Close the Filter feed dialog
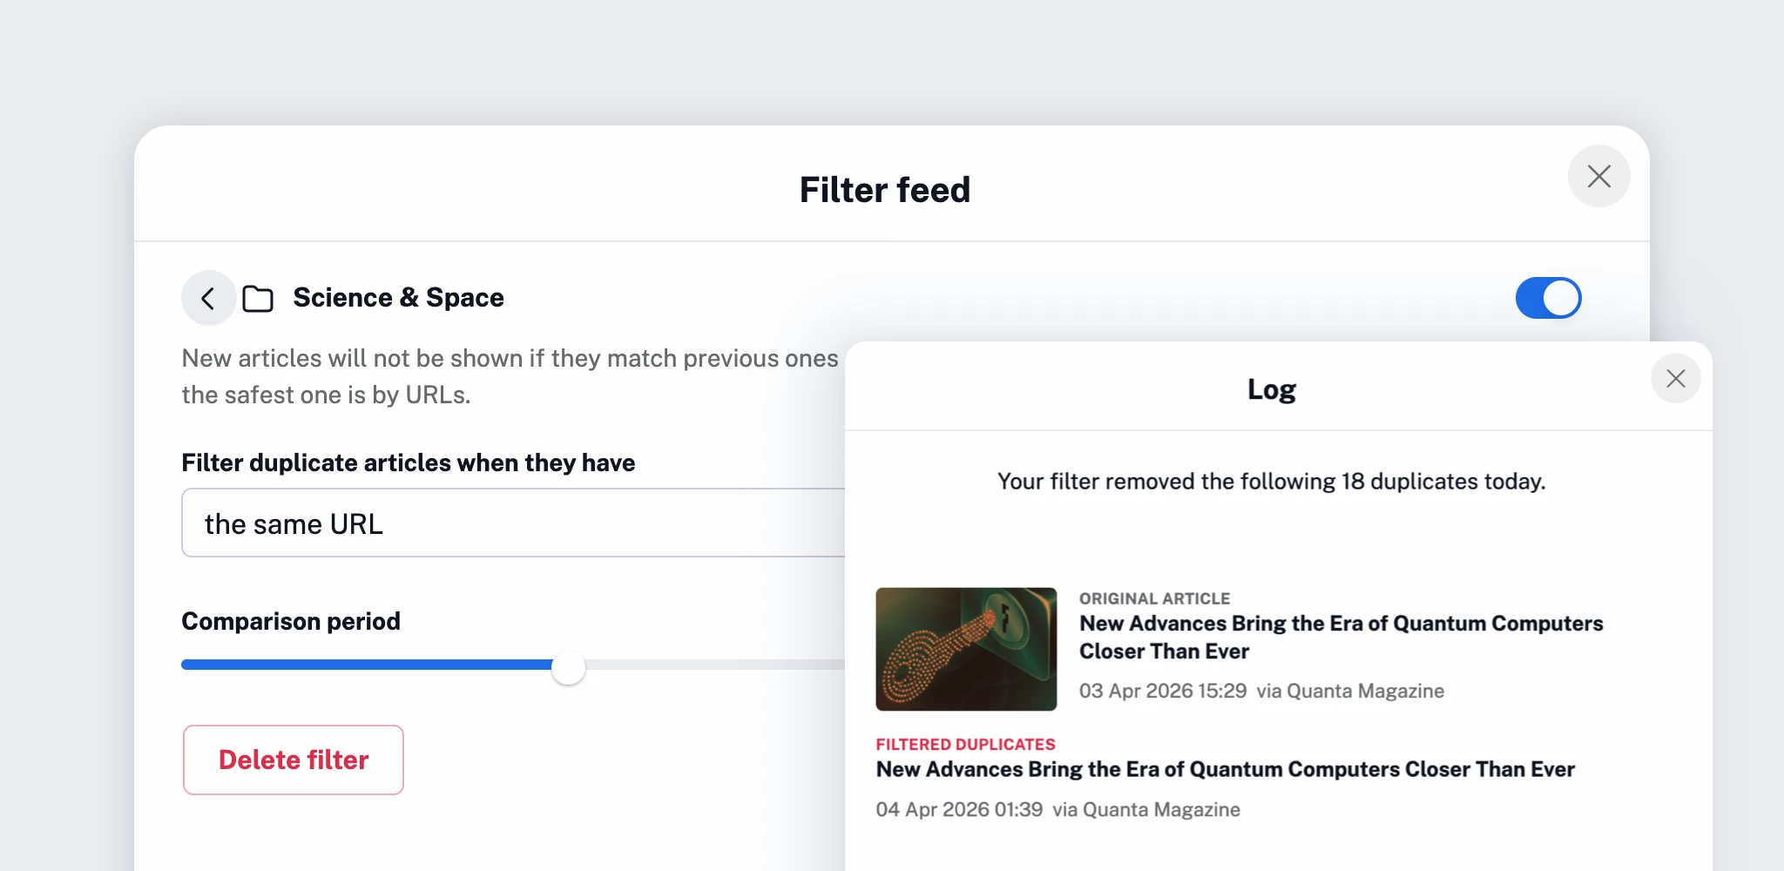The width and height of the screenshot is (1784, 871). click(x=1598, y=177)
